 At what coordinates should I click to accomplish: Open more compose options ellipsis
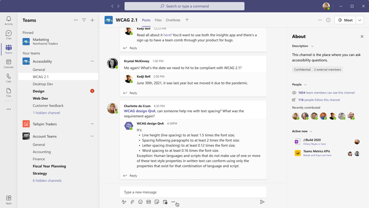point(173,202)
